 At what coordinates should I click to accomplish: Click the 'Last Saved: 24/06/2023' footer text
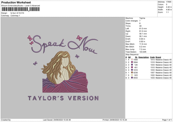pos(57,120)
